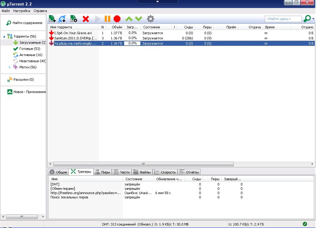Switch to the Скорость tab
Viewport: 316px width, 228px height.
[165, 172]
